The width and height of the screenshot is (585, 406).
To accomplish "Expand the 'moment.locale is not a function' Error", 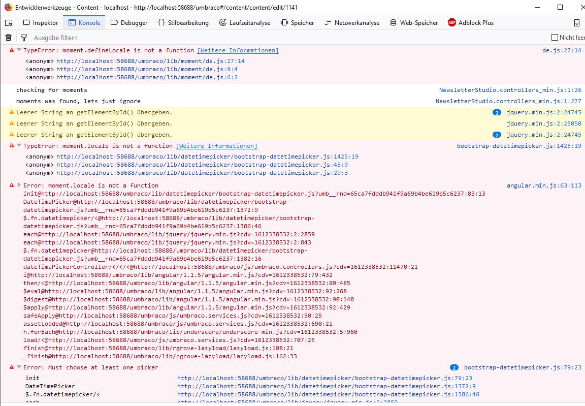I will [19, 185].
